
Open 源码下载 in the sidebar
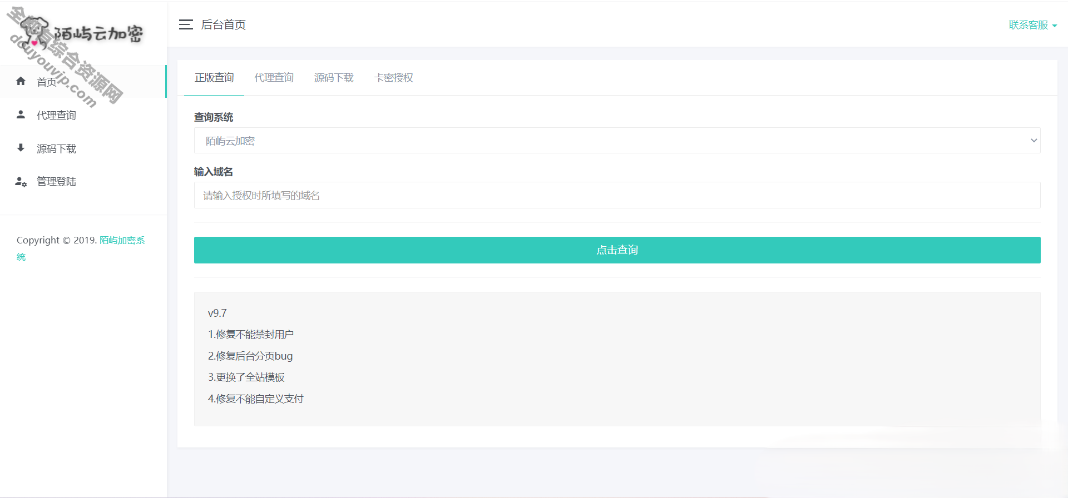83,148
